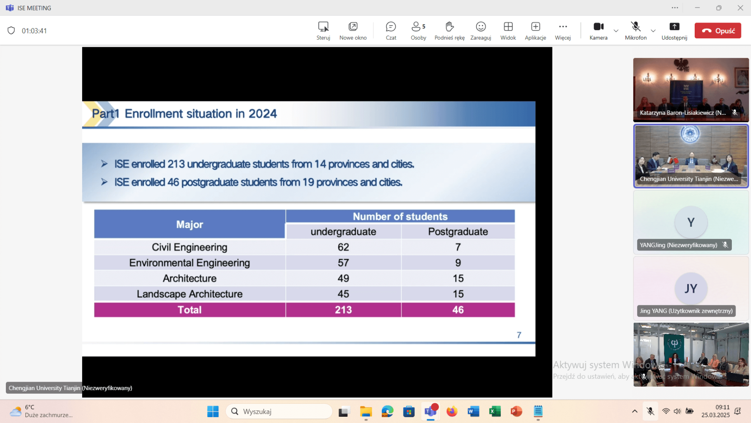Select YANGJing participant tile
Image resolution: width=751 pixels, height=423 pixels.
[x=691, y=222]
